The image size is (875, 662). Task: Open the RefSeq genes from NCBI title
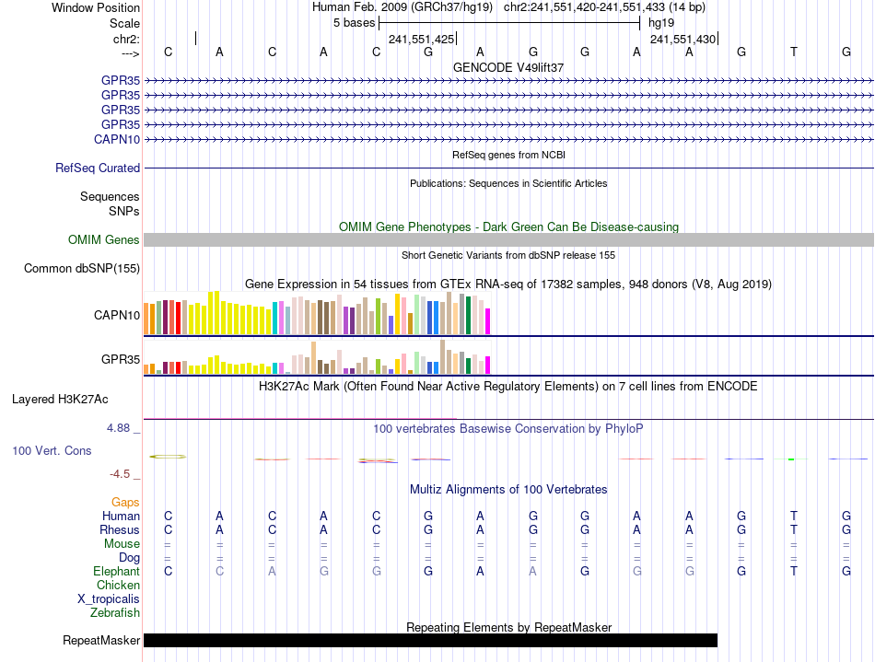click(x=508, y=155)
